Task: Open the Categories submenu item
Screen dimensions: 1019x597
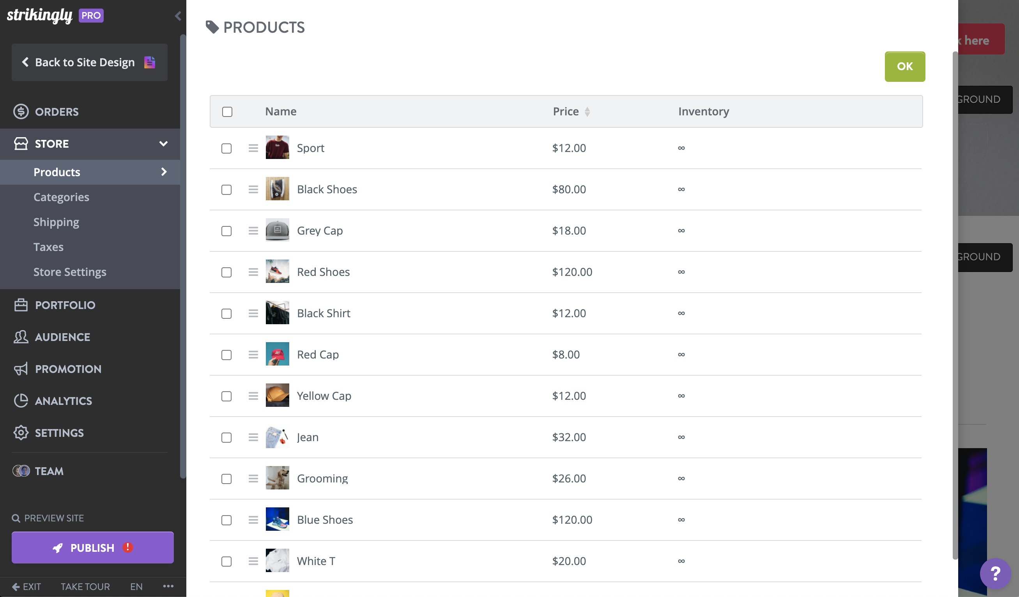Action: (x=62, y=197)
